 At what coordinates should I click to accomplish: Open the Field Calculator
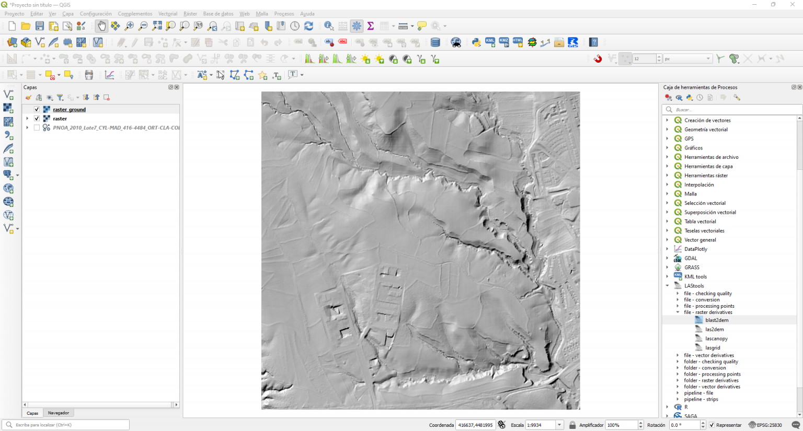[x=342, y=26]
